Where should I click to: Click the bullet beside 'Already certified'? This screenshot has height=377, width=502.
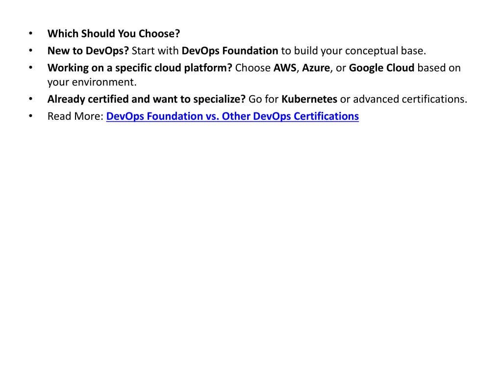pos(31,99)
